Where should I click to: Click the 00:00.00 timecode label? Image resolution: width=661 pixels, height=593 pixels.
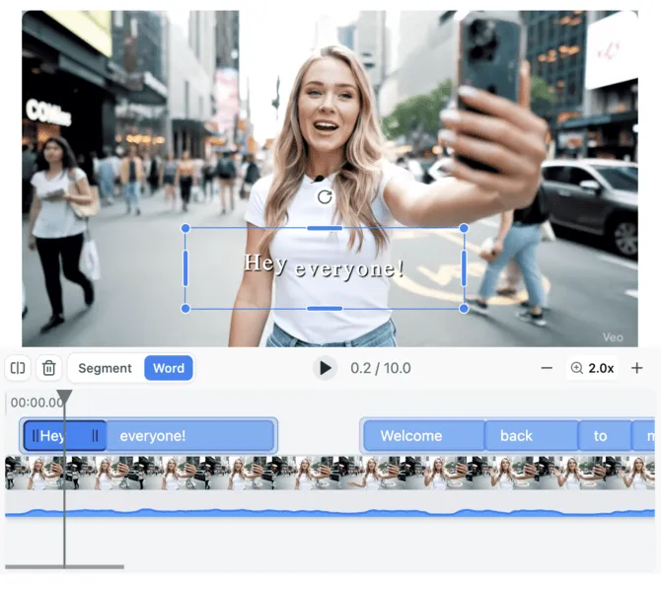click(37, 403)
